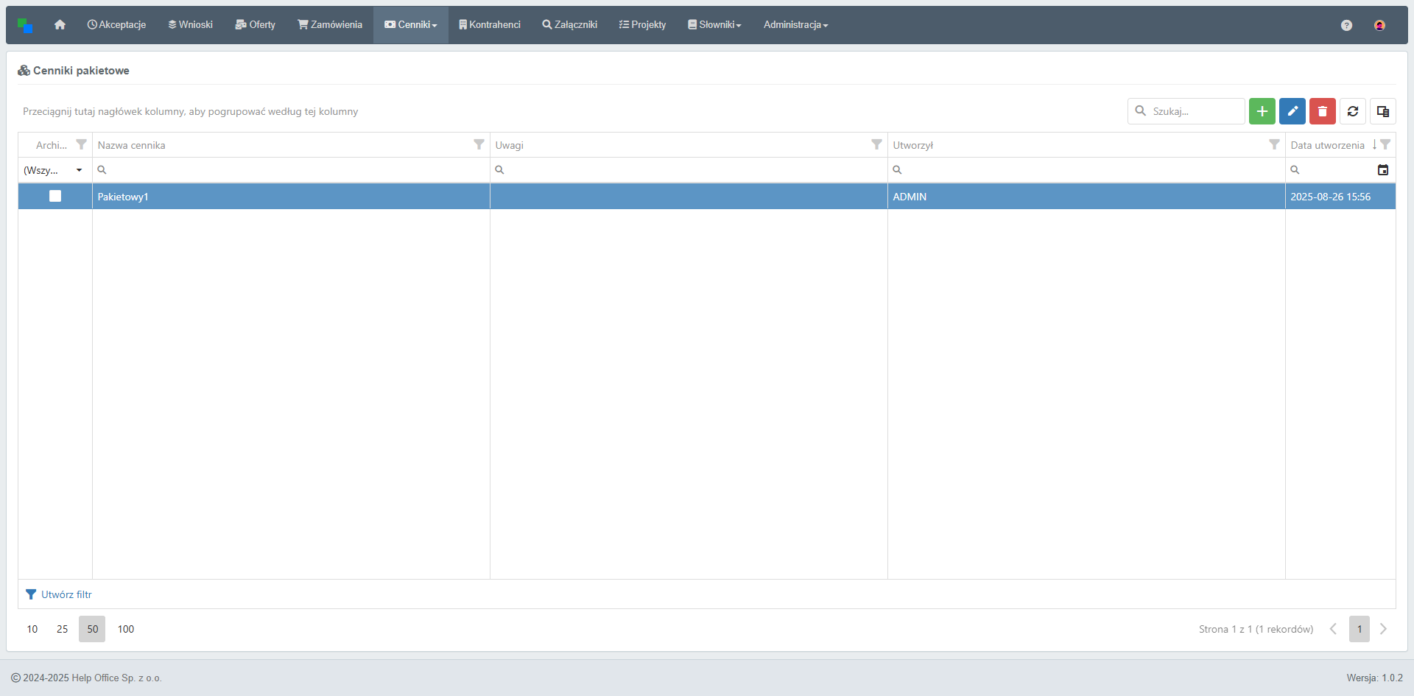Refresh the price list grid
The height and width of the screenshot is (696, 1414).
click(1352, 111)
